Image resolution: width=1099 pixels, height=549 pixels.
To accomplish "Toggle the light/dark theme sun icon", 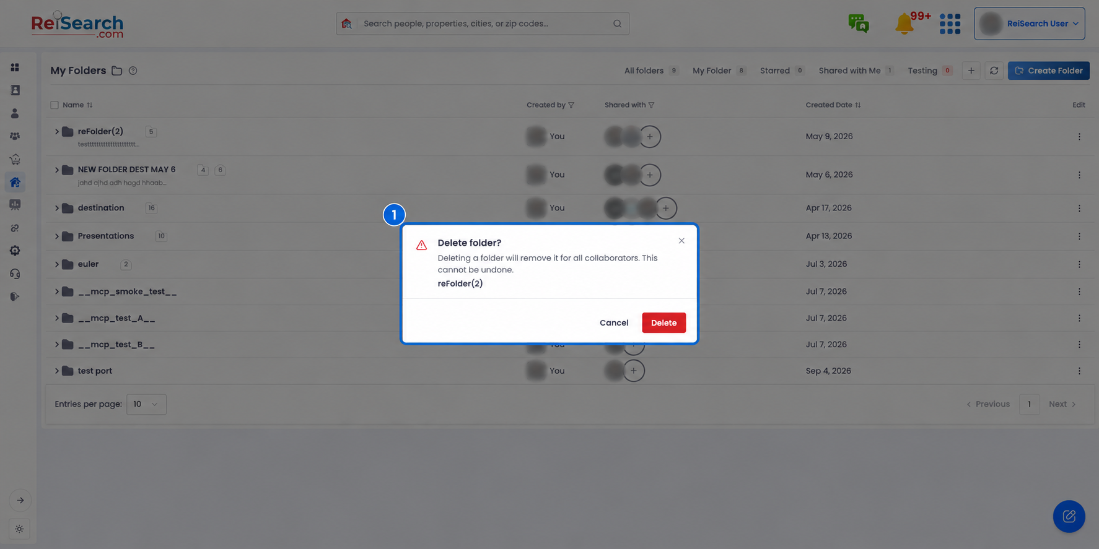I will tap(19, 529).
